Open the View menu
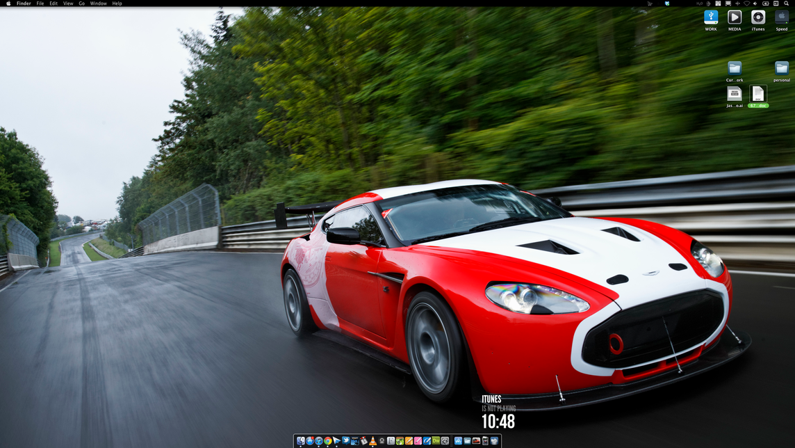795x448 pixels. click(68, 3)
